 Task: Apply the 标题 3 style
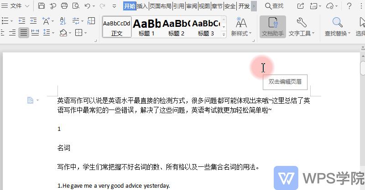click(206, 27)
